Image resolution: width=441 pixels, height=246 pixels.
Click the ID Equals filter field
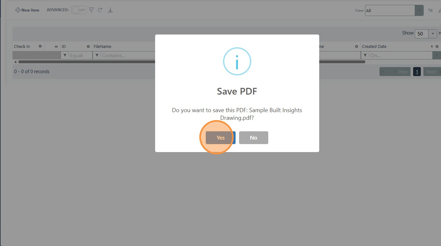80,55
